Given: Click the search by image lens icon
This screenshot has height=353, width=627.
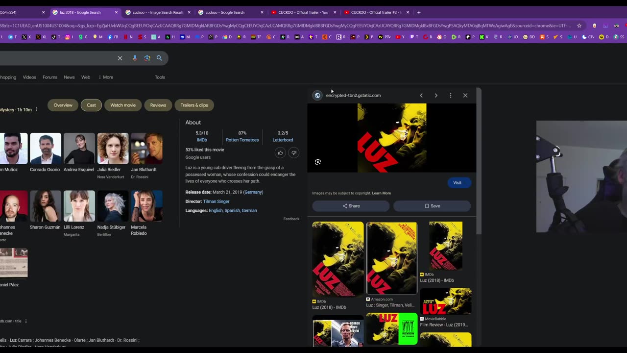Looking at the screenshot, I should tap(147, 58).
